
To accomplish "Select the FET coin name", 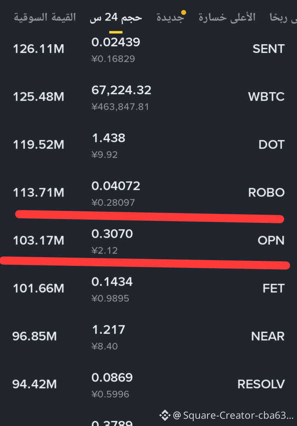I will [x=273, y=288].
